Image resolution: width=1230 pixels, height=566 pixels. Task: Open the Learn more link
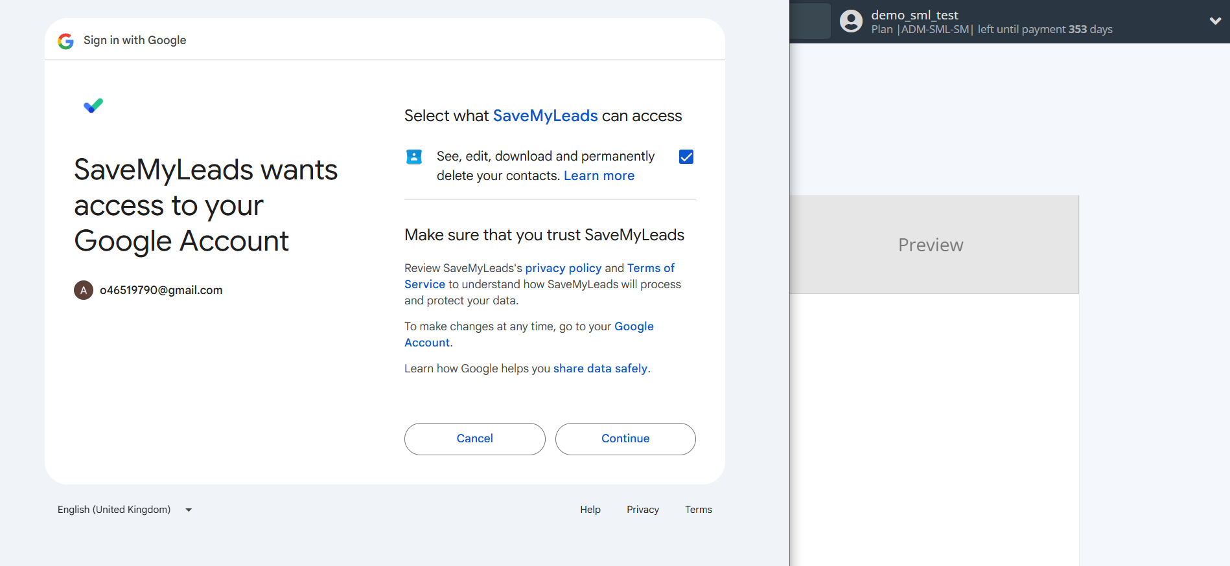(599, 175)
